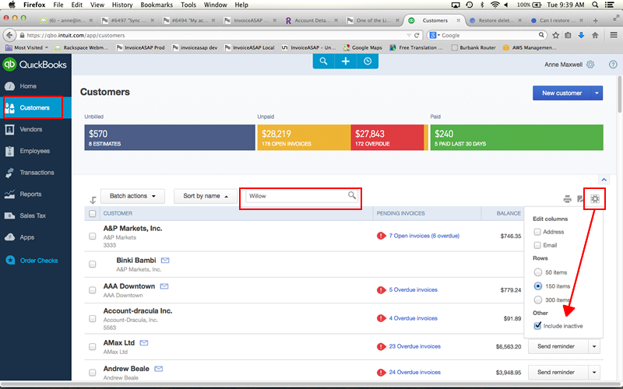Bookmark this page with the star icon

tap(555, 35)
